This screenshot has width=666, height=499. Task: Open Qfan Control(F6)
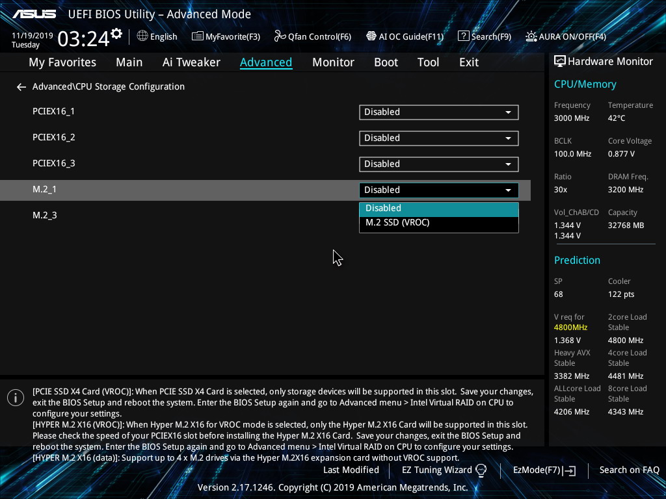(313, 36)
